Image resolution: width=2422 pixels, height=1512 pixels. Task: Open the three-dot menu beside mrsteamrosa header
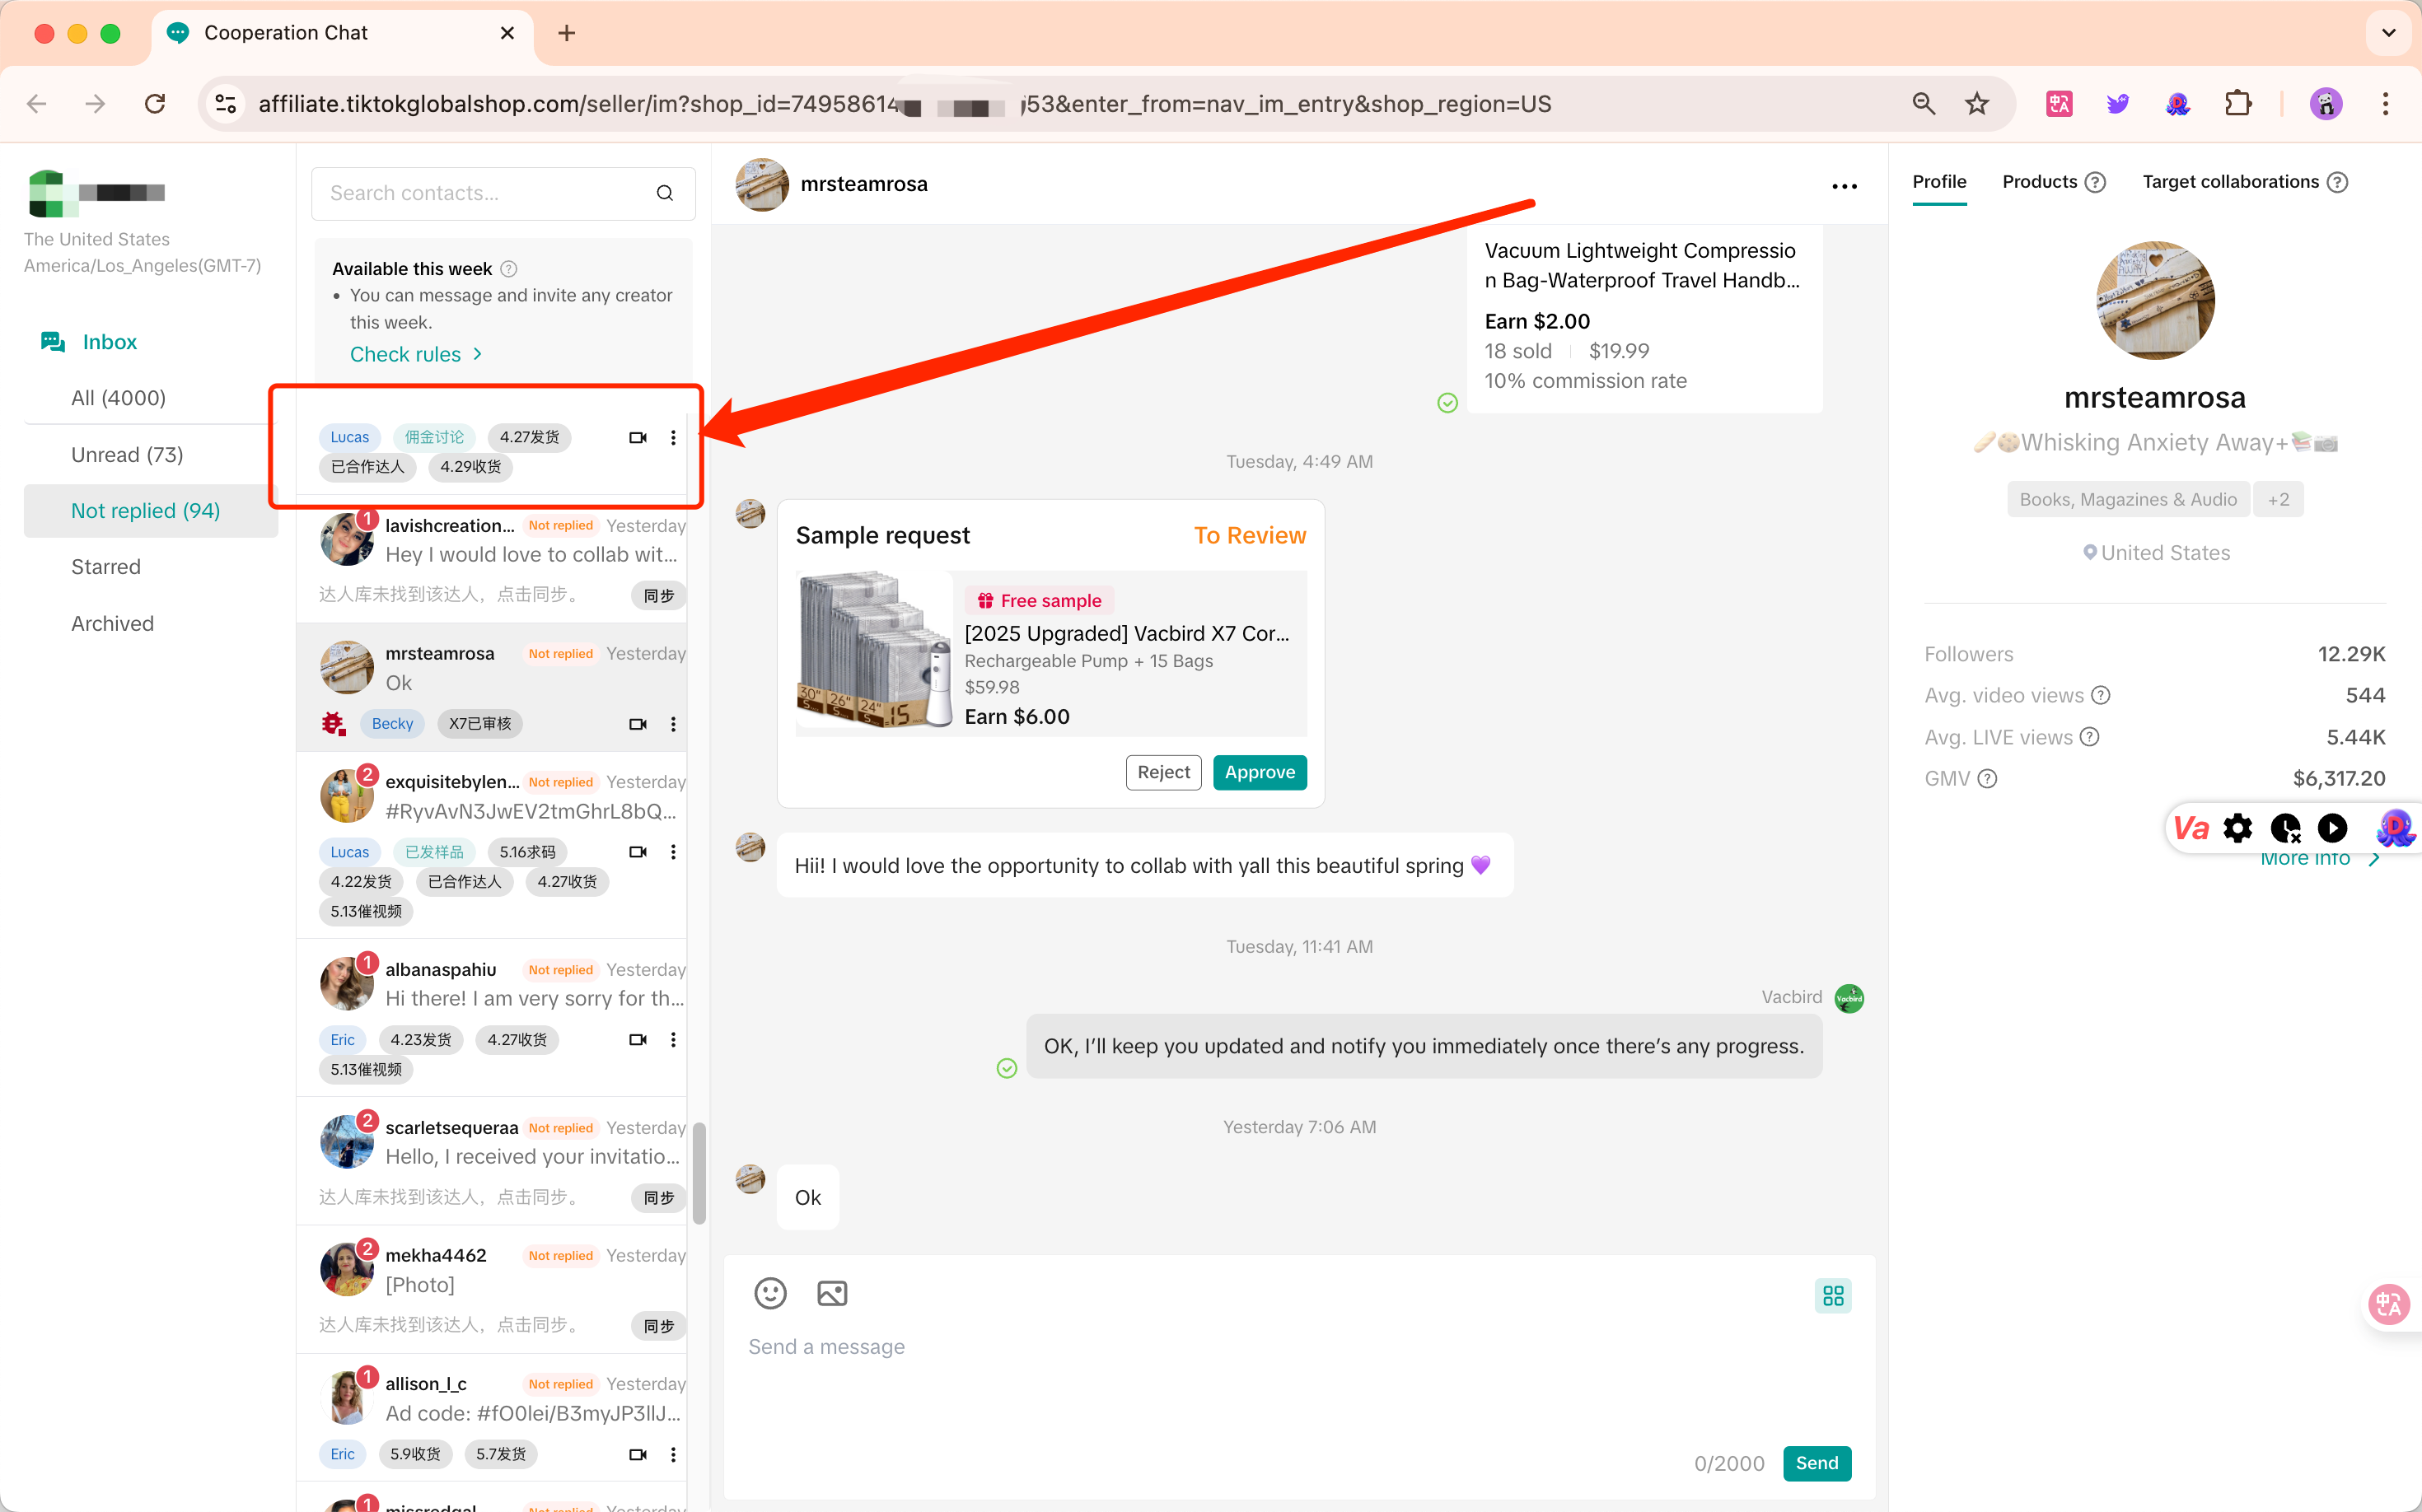pos(1844,186)
